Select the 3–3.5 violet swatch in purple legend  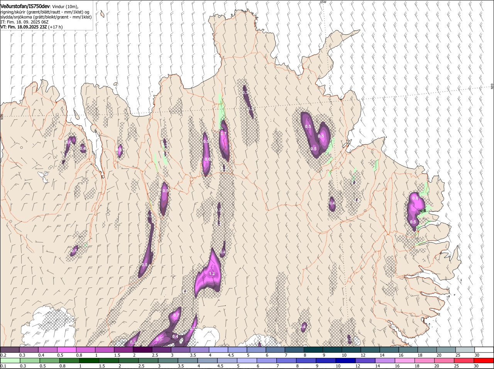(180, 349)
